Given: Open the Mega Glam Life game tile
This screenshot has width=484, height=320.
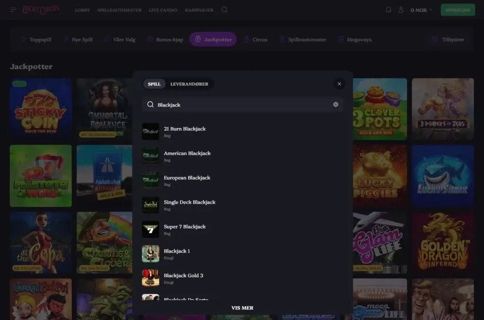Looking at the screenshot, I should point(380,299).
